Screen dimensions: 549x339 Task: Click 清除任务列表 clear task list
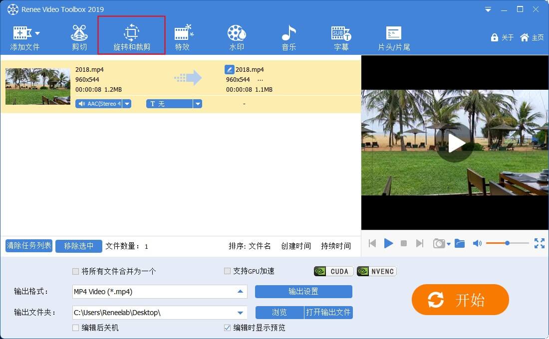point(29,246)
